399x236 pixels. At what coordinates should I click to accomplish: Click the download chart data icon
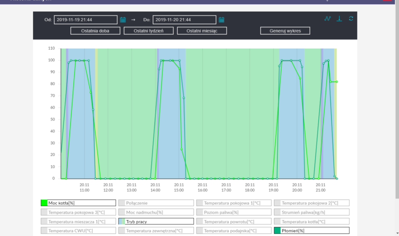339,19
